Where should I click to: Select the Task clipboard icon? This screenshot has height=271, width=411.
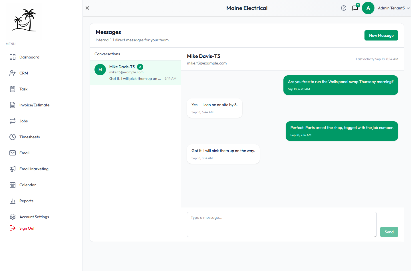coord(13,89)
